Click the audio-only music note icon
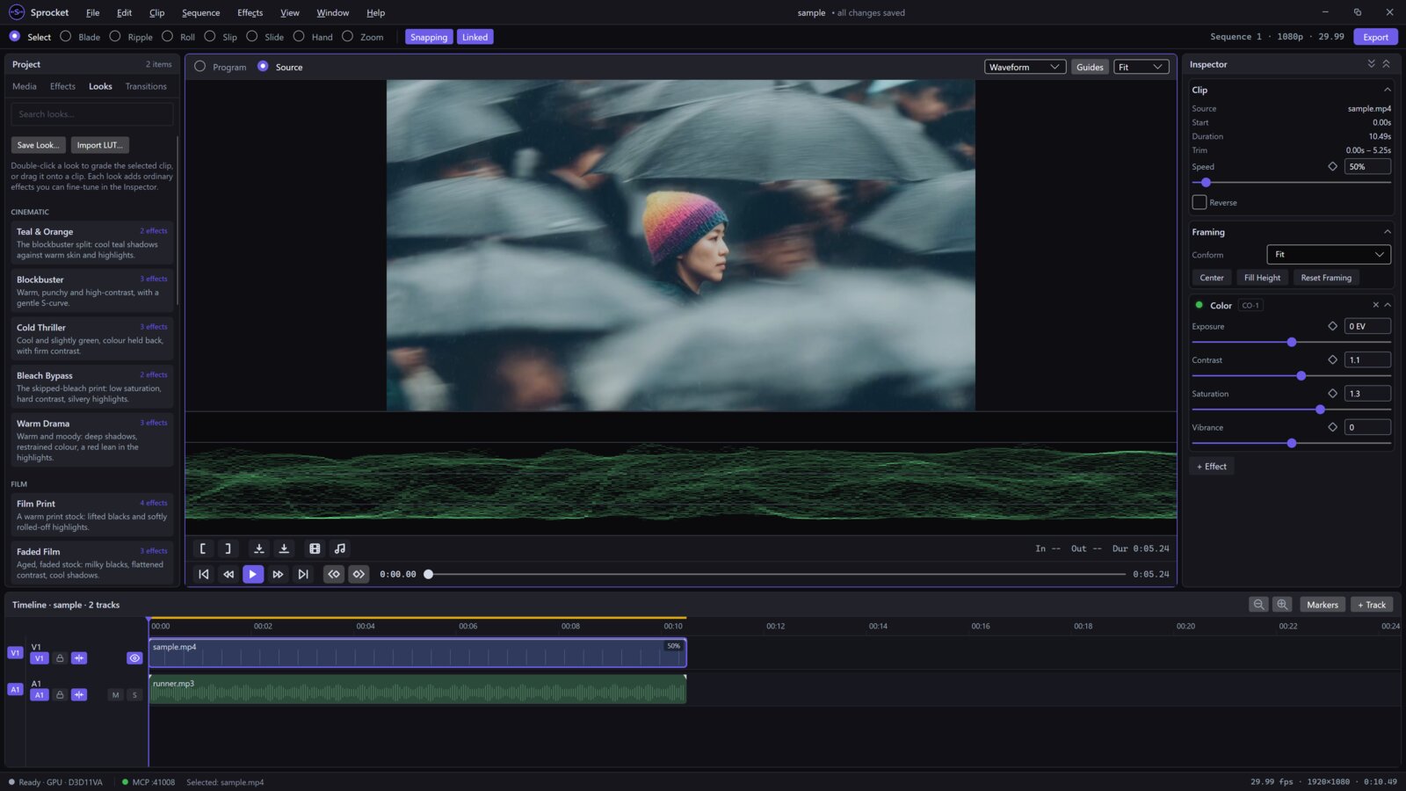The width and height of the screenshot is (1406, 791). [340, 548]
